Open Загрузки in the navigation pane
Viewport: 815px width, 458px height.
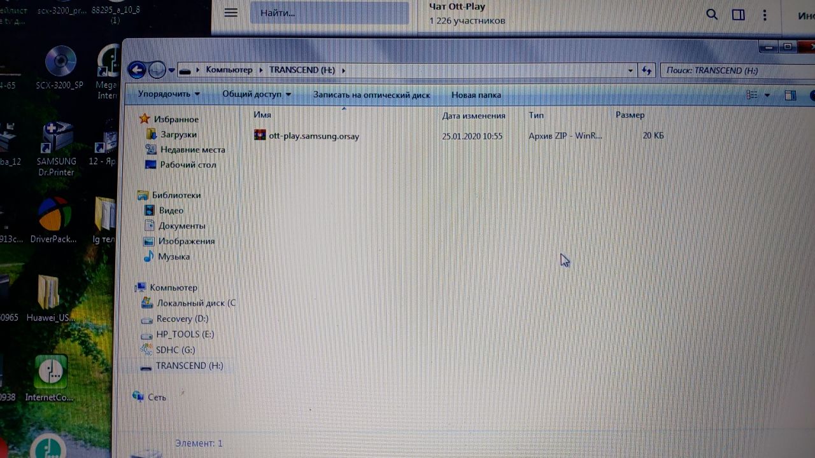178,134
